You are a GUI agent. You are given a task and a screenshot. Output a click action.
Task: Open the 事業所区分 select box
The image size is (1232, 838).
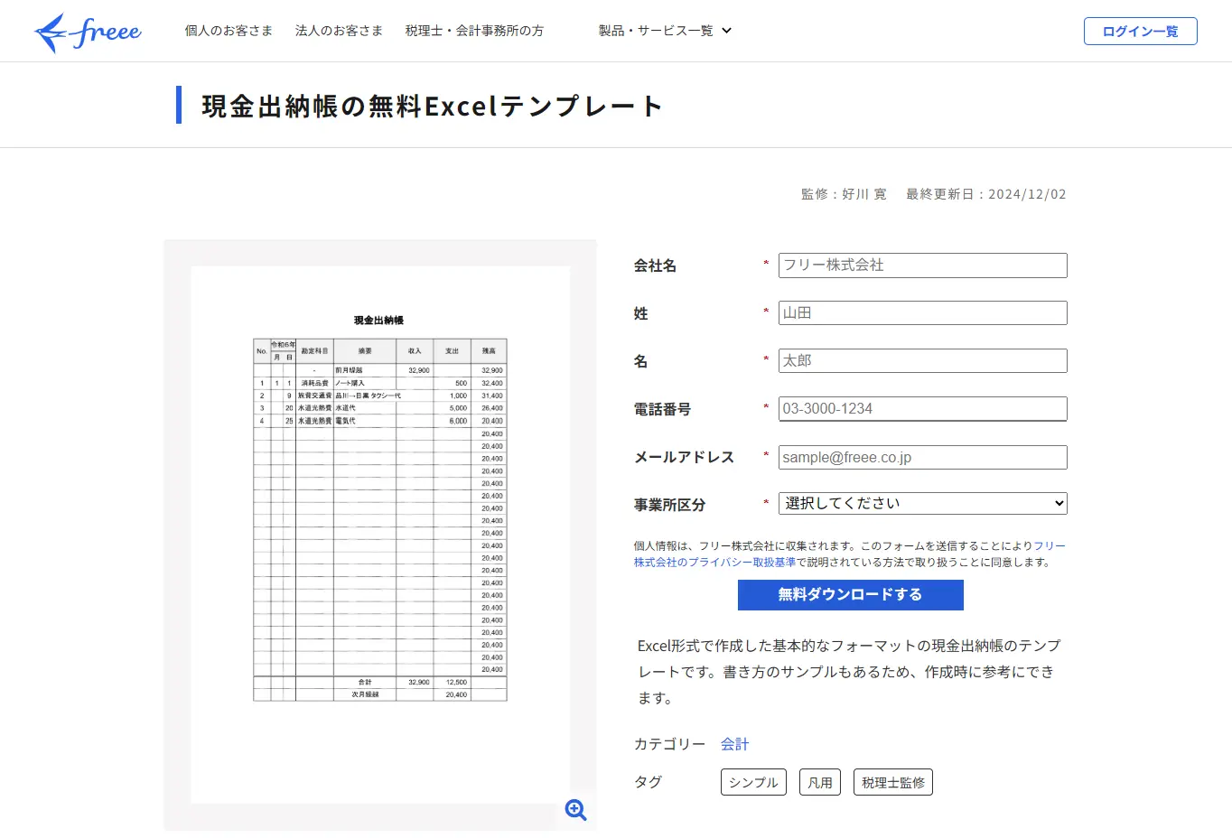pos(922,503)
